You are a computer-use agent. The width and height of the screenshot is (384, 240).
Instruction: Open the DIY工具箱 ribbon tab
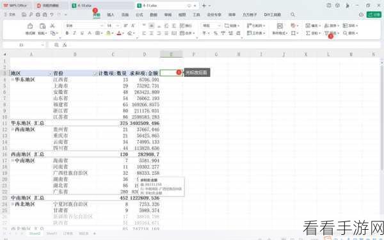click(273, 15)
